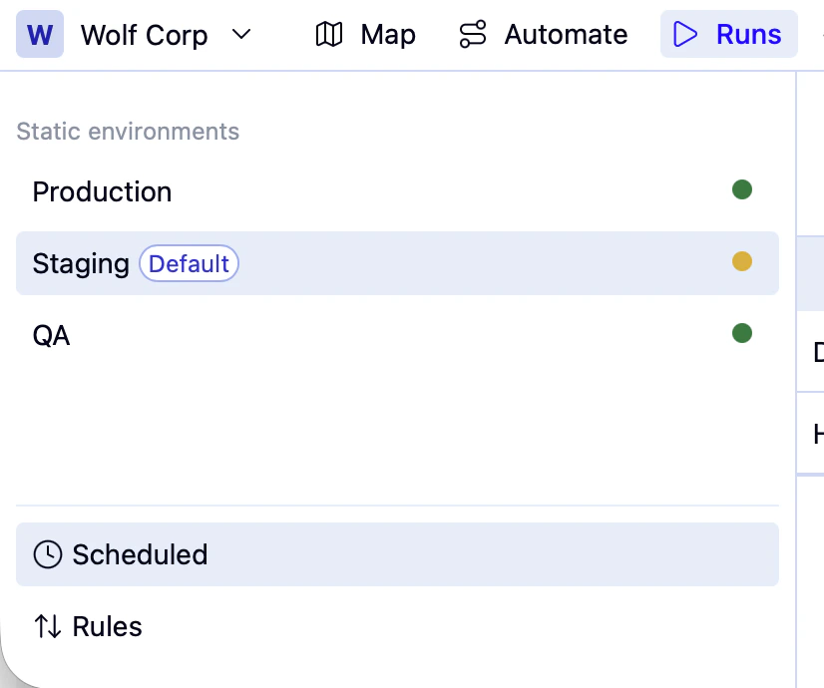Open the Rules menu entry
Screen dimensions: 824x688
107,626
